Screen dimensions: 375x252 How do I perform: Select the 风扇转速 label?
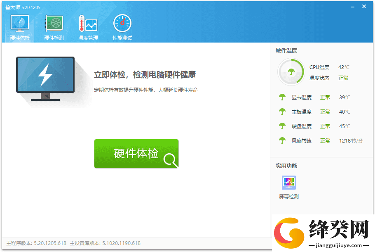pyautogui.click(x=302, y=141)
